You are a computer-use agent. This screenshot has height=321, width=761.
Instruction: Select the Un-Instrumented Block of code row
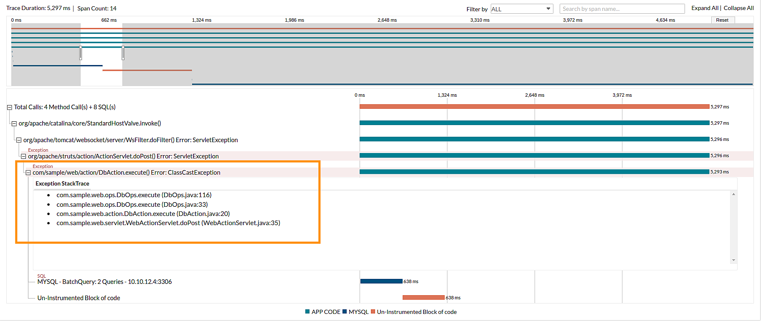79,298
